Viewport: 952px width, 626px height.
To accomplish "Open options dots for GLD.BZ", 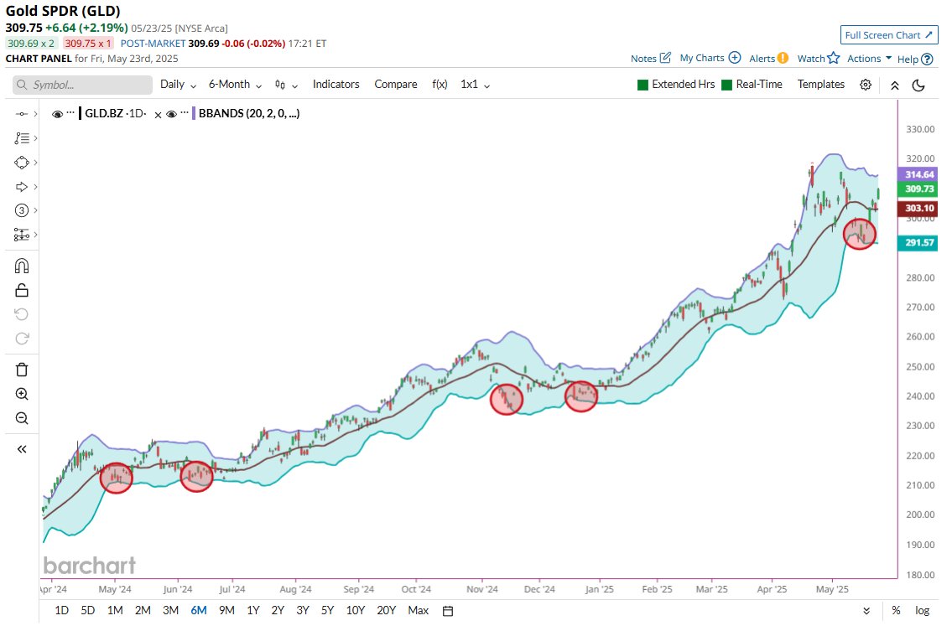I will point(70,113).
